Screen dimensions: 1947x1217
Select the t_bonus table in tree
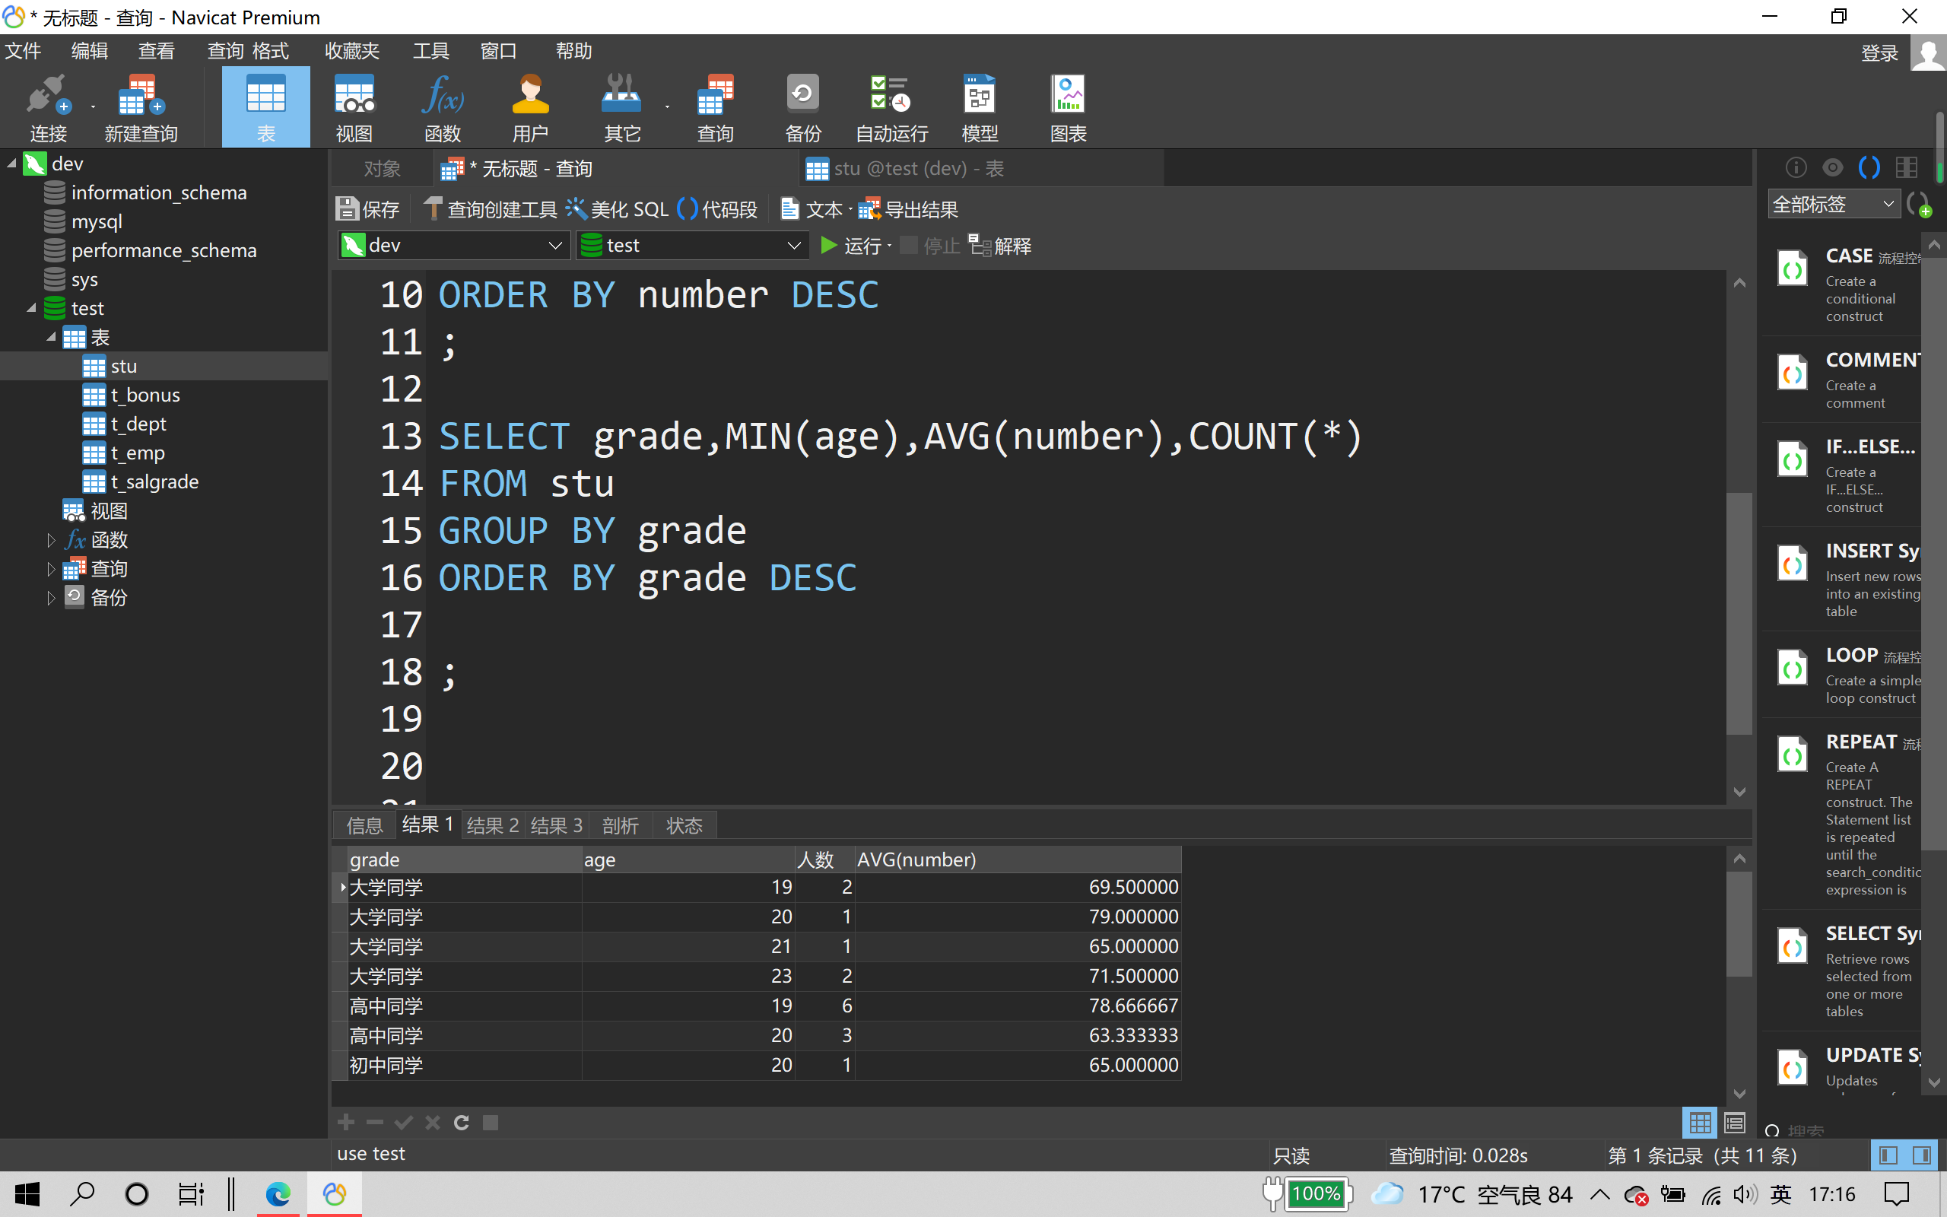pos(145,396)
